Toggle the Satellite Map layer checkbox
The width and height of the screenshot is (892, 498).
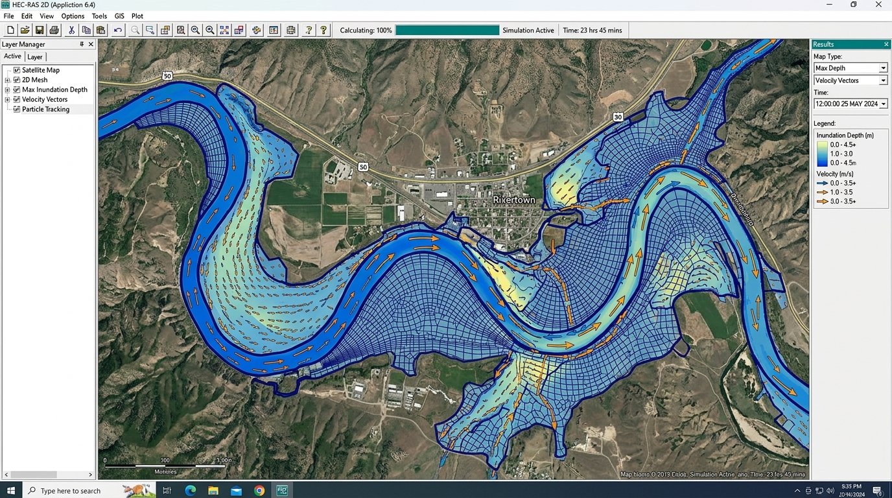17,70
